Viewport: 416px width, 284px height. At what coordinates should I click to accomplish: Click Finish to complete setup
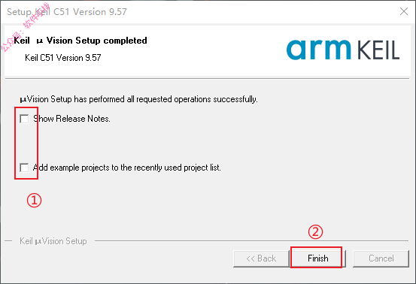(318, 258)
